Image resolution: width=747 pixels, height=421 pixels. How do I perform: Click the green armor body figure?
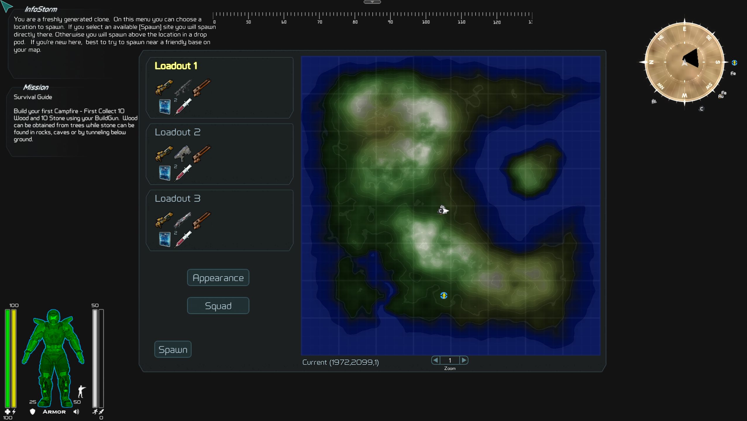[x=53, y=358]
